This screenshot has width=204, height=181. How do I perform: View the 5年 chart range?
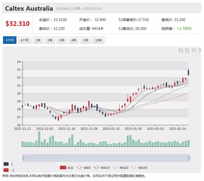pos(86,40)
